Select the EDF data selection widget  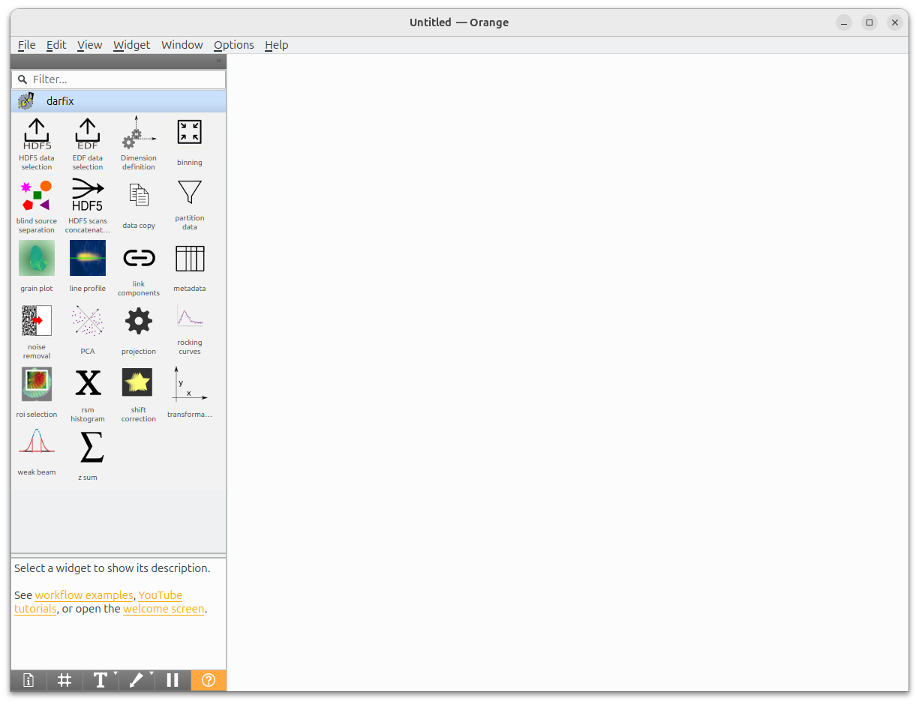(88, 143)
